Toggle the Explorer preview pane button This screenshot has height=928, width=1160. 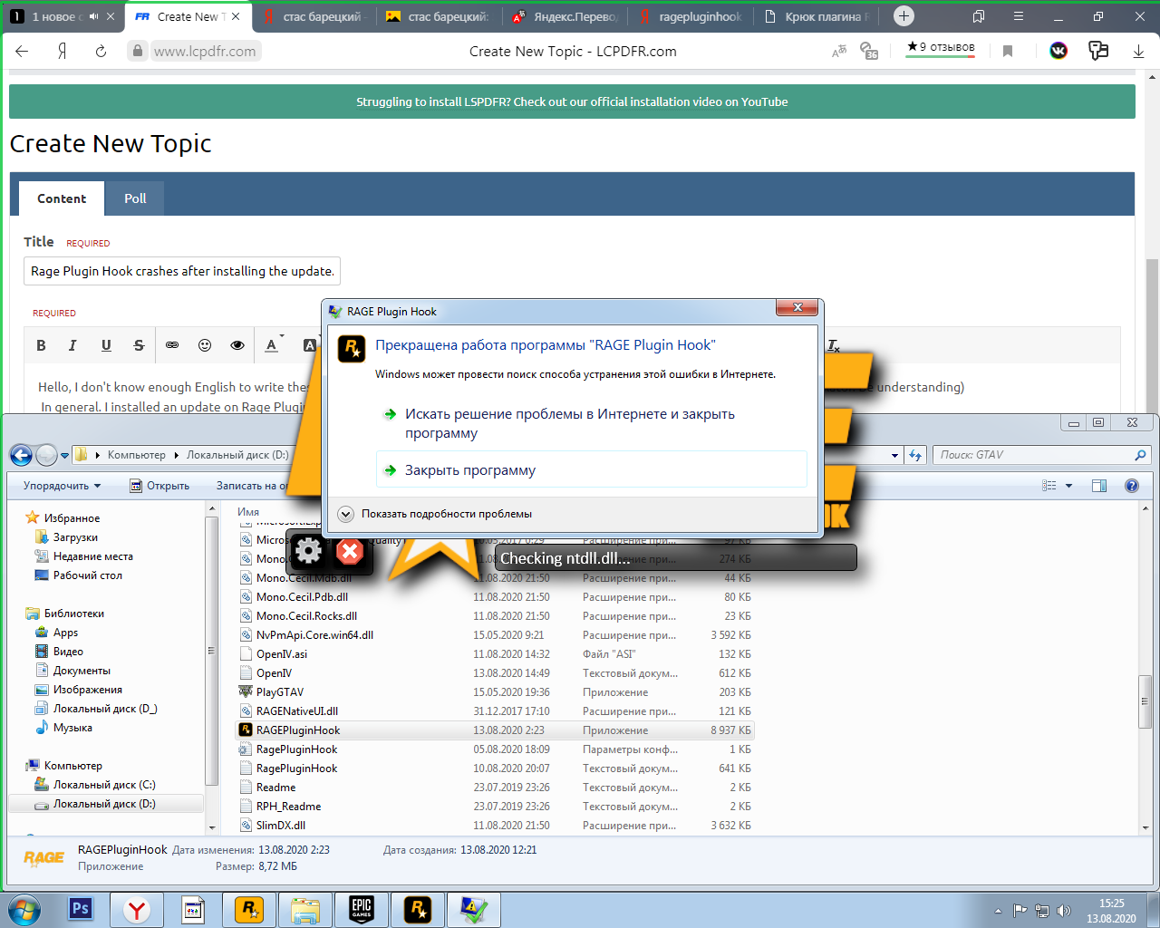pyautogui.click(x=1099, y=486)
